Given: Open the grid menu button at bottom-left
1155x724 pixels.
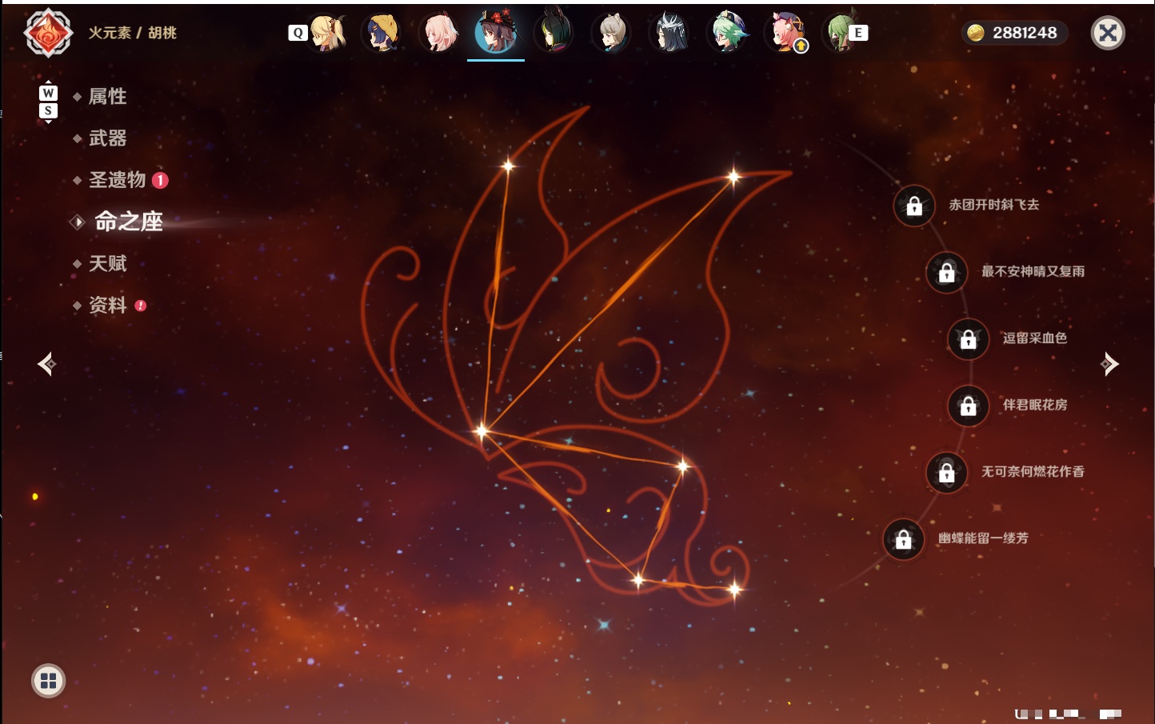Looking at the screenshot, I should tap(48, 681).
